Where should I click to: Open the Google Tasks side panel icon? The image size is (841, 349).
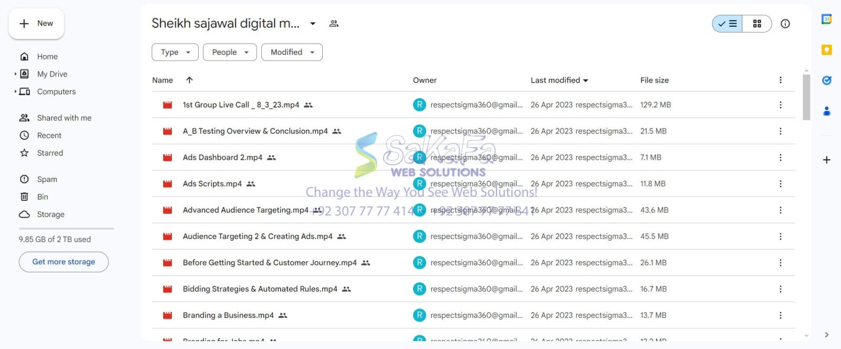[826, 80]
